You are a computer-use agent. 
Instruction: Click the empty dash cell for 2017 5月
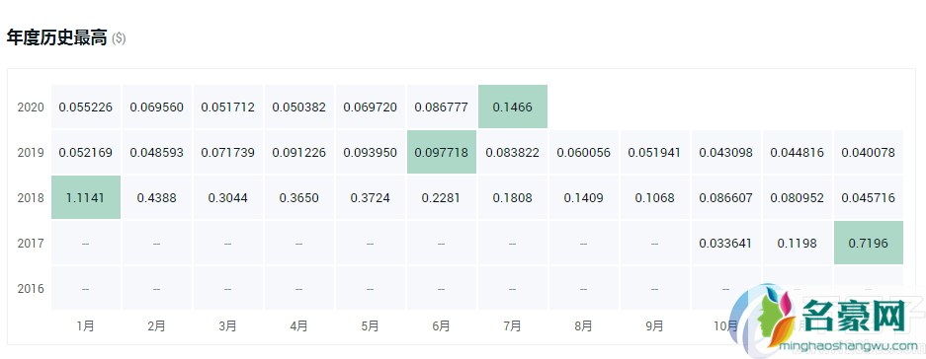coord(371,243)
